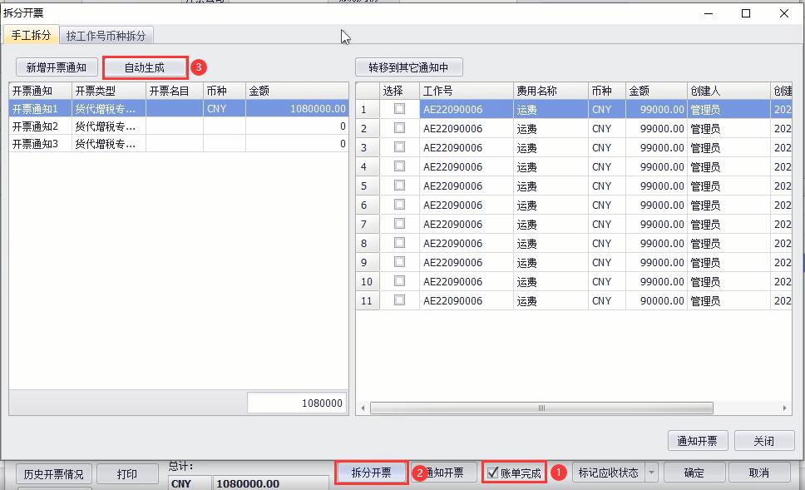Viewport: 805px width, 490px height.
Task: Click the horizontal scrollbar left arrow
Action: click(x=362, y=408)
